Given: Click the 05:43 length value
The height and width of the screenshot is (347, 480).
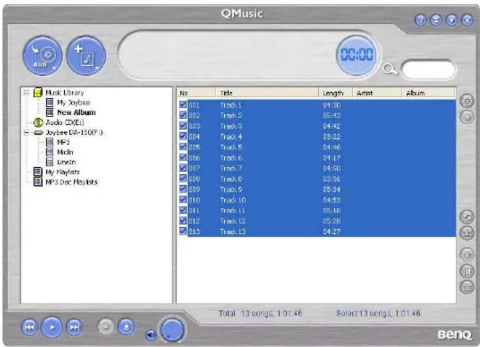Looking at the screenshot, I should pos(331,116).
